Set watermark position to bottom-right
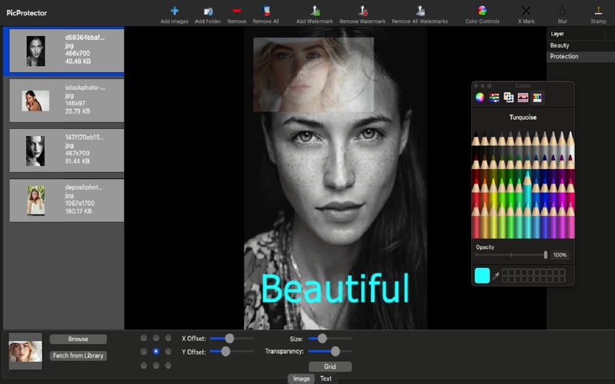This screenshot has height=384, width=615. 168,366
